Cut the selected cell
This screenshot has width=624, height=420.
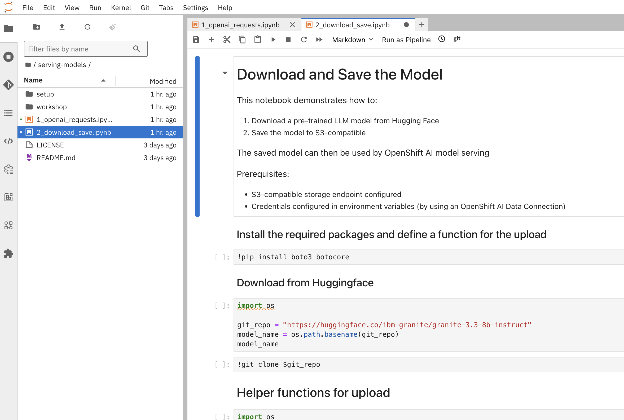point(227,40)
